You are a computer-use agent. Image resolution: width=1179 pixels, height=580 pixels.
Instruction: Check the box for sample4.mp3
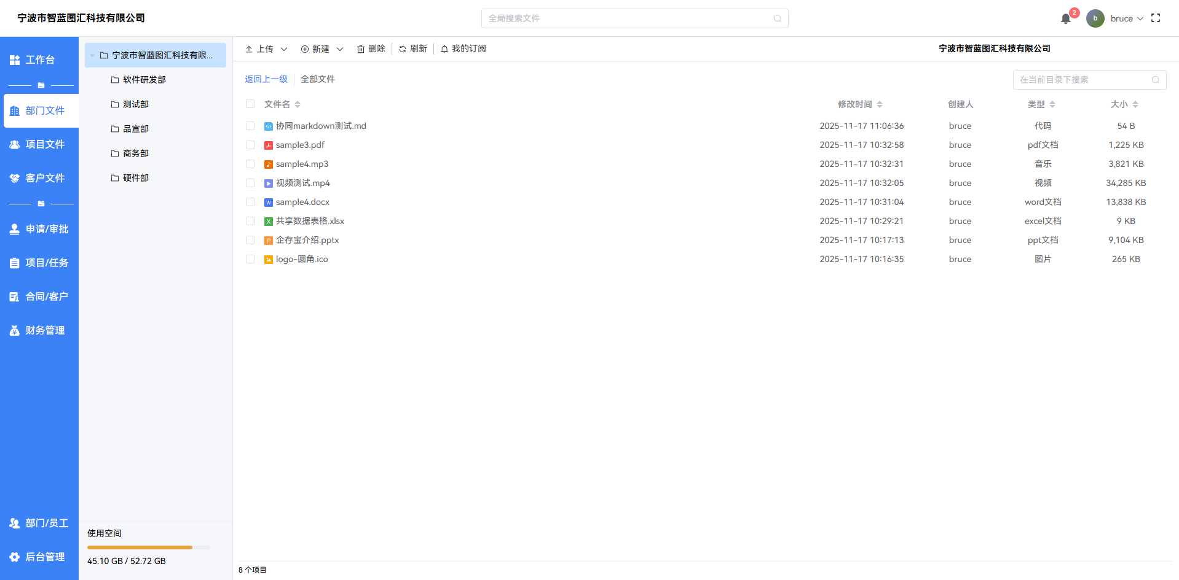250,164
